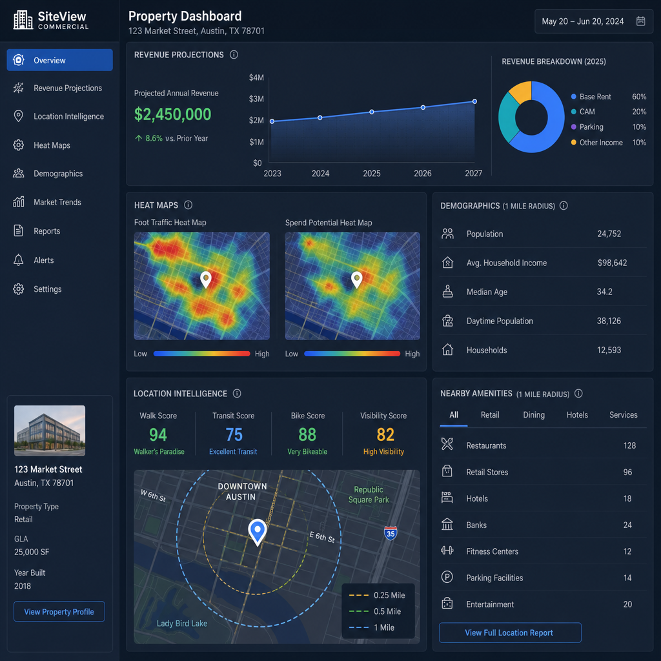Screen dimensions: 661x661
Task: Click the Walk Score value 94
Action: (158, 434)
